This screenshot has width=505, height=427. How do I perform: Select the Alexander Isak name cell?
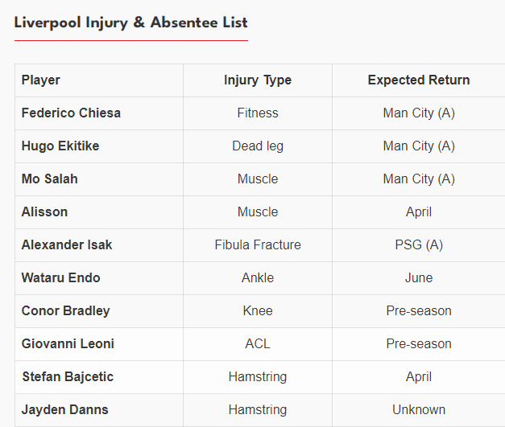point(67,245)
